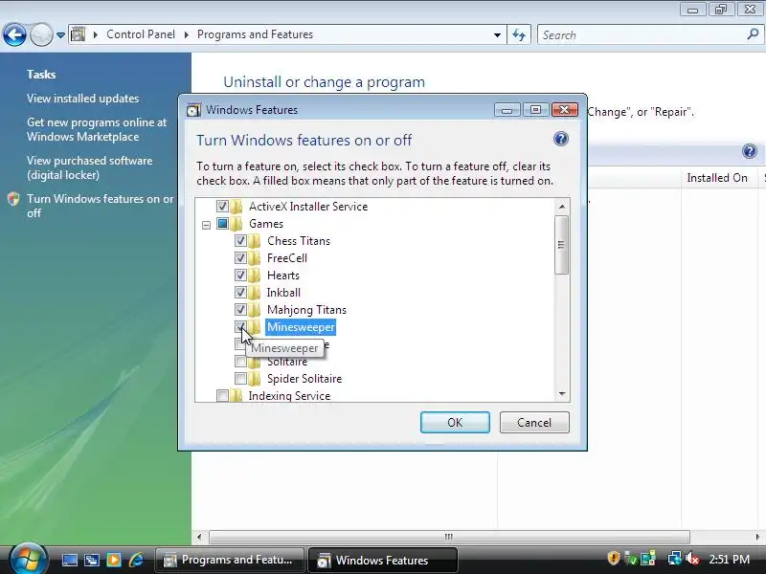Click the Inkball folder icon

point(255,293)
